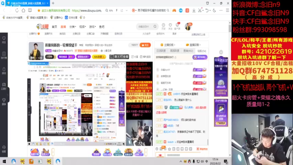This screenshot has height=165, width=293.
Task: Click the gamepad toolbar icon
Action: [174, 11]
